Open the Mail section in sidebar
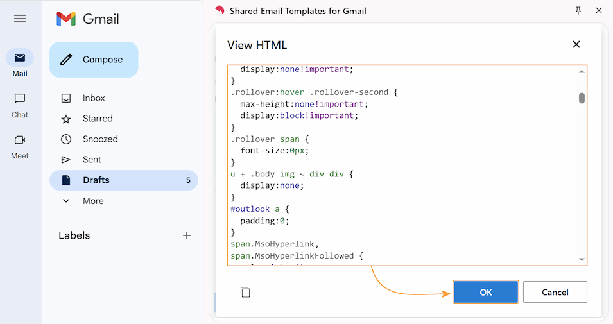 point(19,64)
